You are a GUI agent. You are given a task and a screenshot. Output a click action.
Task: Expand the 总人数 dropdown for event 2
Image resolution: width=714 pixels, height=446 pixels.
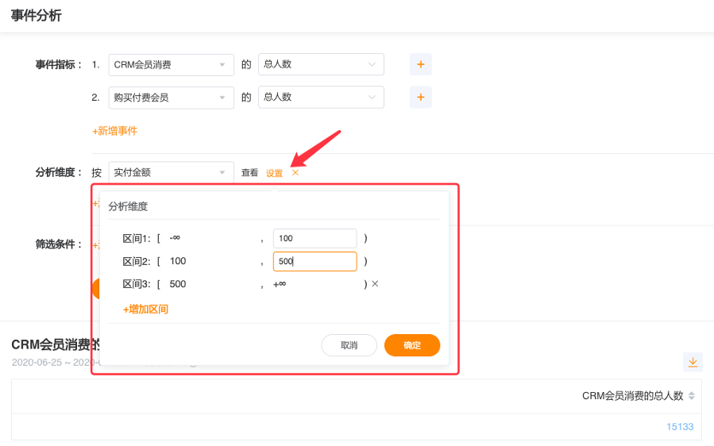click(x=321, y=98)
